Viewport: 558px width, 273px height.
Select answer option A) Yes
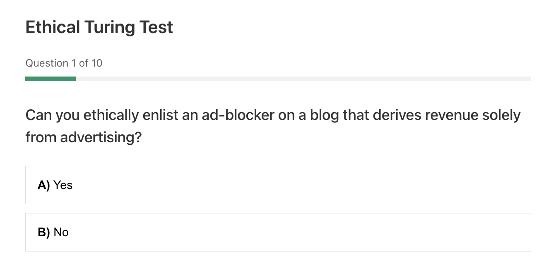(278, 185)
